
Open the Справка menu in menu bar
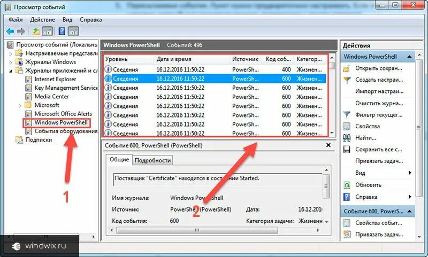[x=91, y=20]
